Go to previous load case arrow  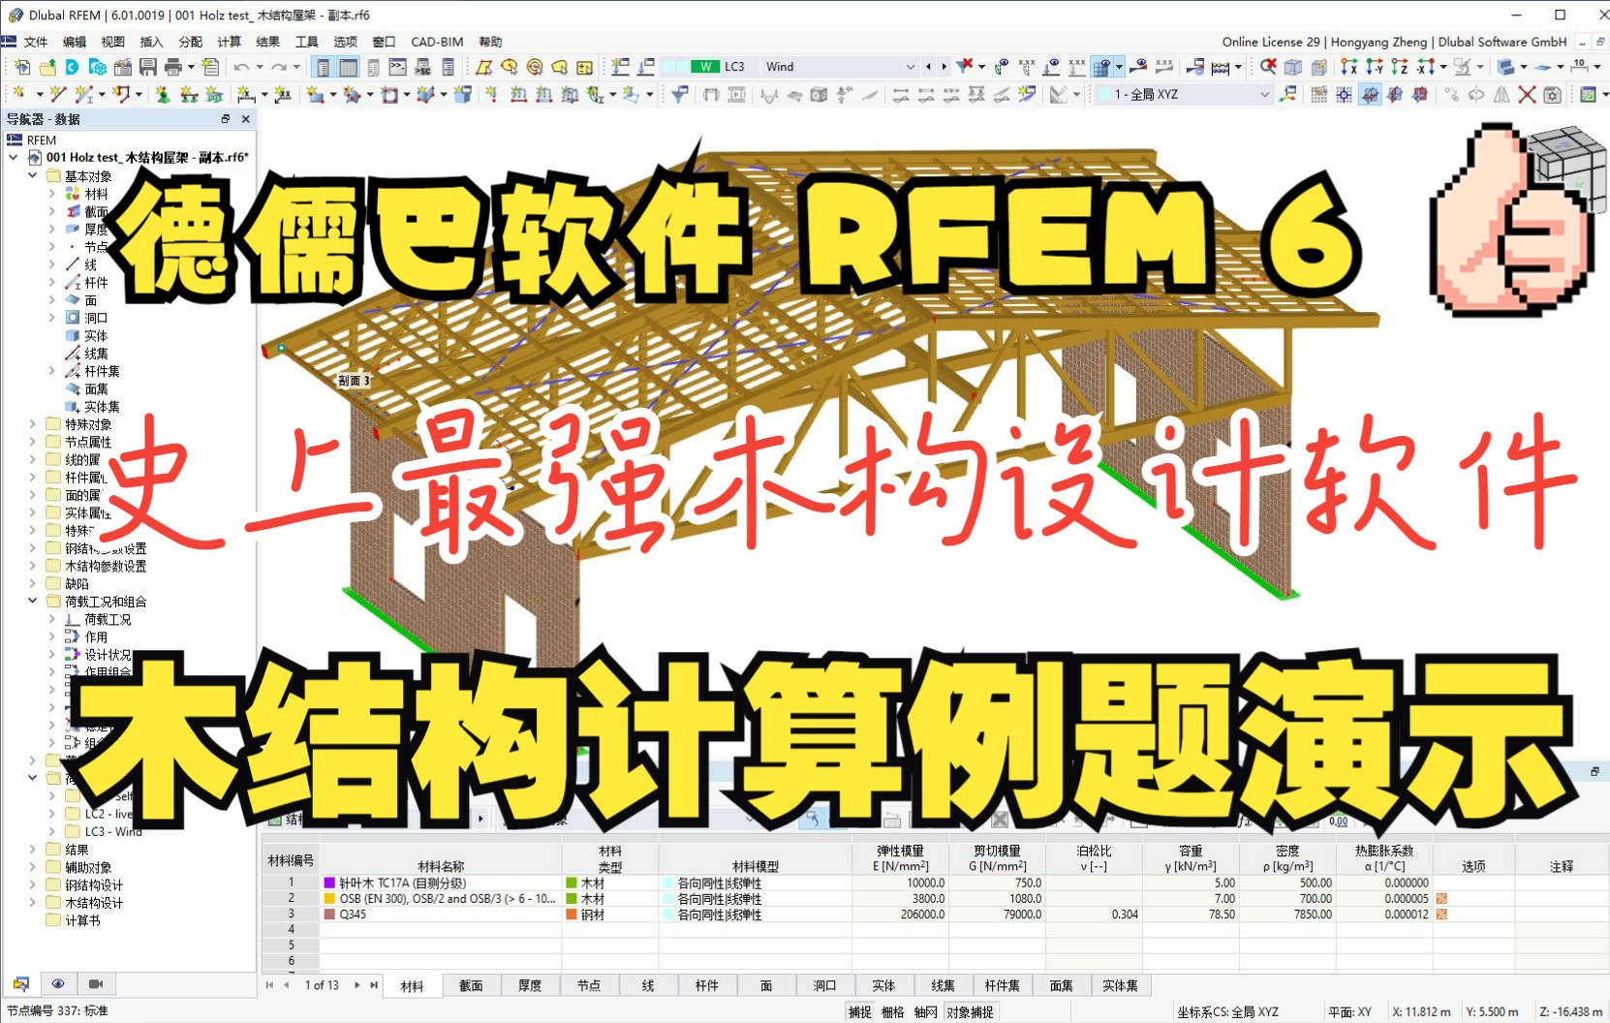928,67
